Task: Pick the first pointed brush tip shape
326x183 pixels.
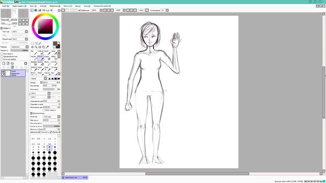Action: pyautogui.click(x=49, y=79)
